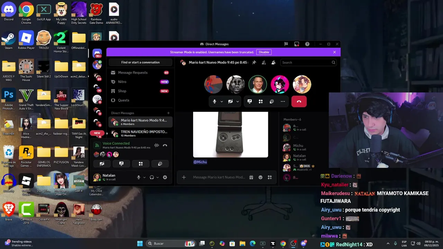Disconnect via the voice panel phone icon
The height and width of the screenshot is (249, 443).
tap(165, 145)
